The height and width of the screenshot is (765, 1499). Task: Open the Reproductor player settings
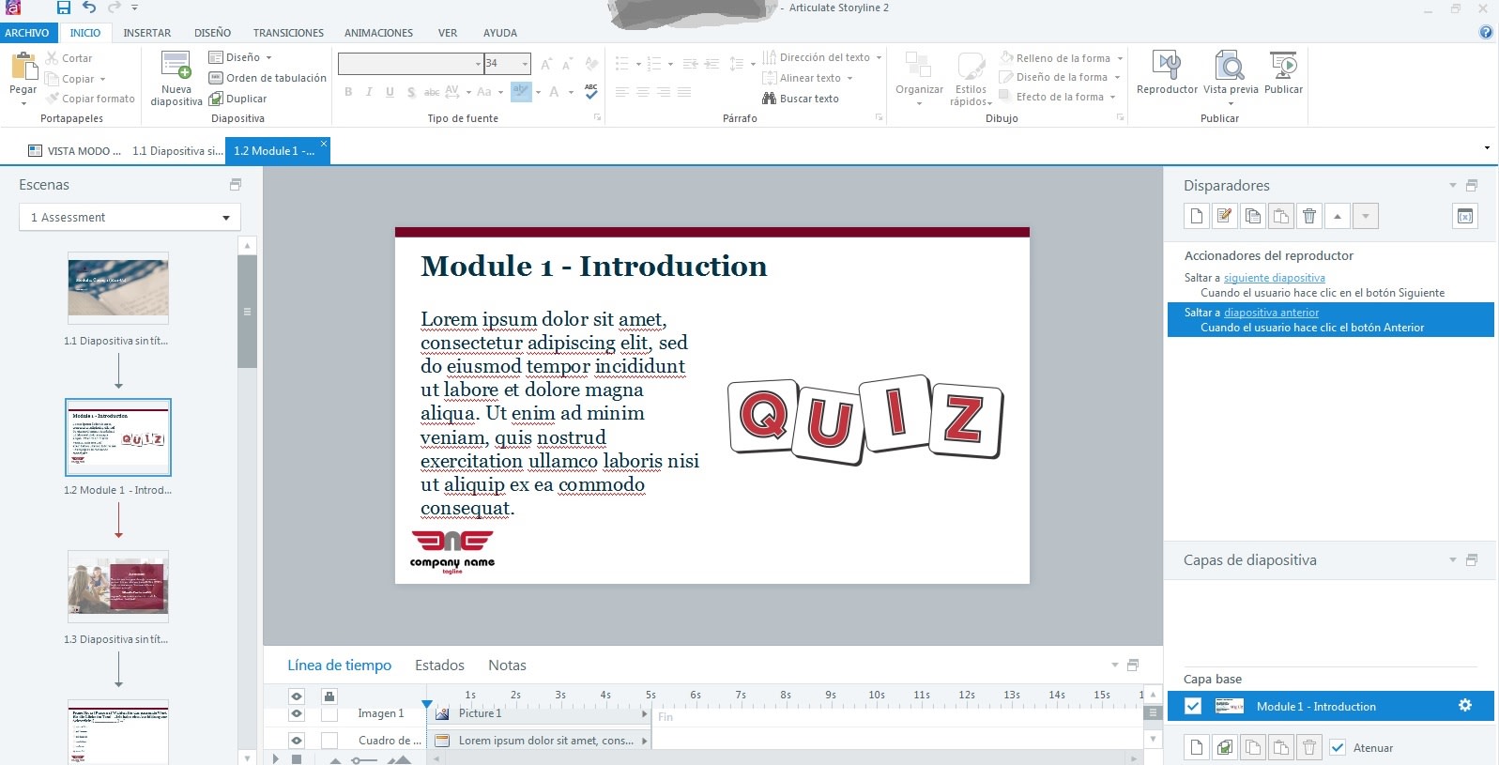click(1167, 73)
